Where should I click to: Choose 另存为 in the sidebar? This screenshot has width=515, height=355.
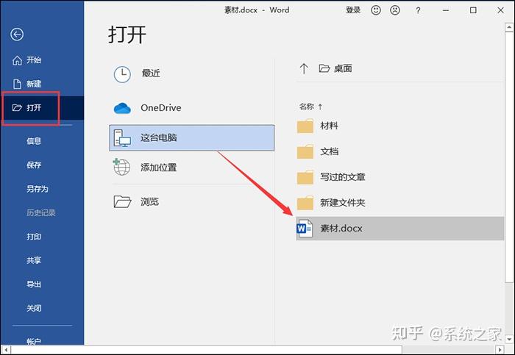(38, 189)
